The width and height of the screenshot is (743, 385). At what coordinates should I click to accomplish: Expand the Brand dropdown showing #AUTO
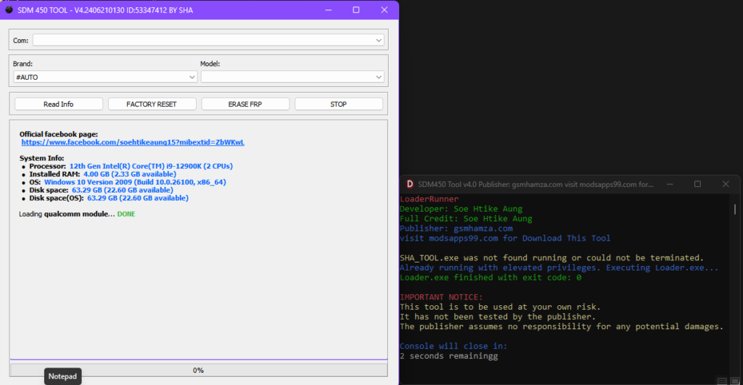[104, 76]
